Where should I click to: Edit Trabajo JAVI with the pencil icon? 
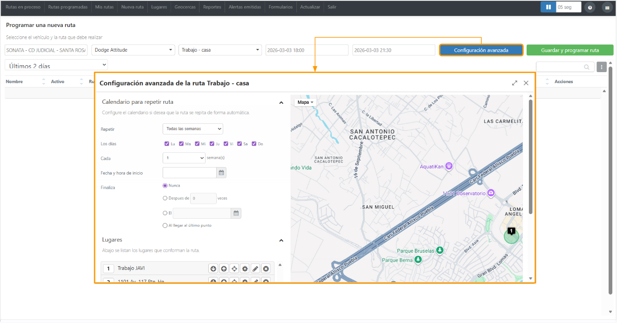pyautogui.click(x=255, y=269)
